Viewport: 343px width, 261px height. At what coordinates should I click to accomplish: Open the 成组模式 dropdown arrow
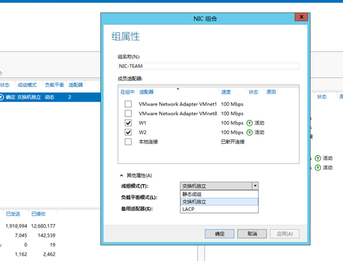click(x=255, y=186)
